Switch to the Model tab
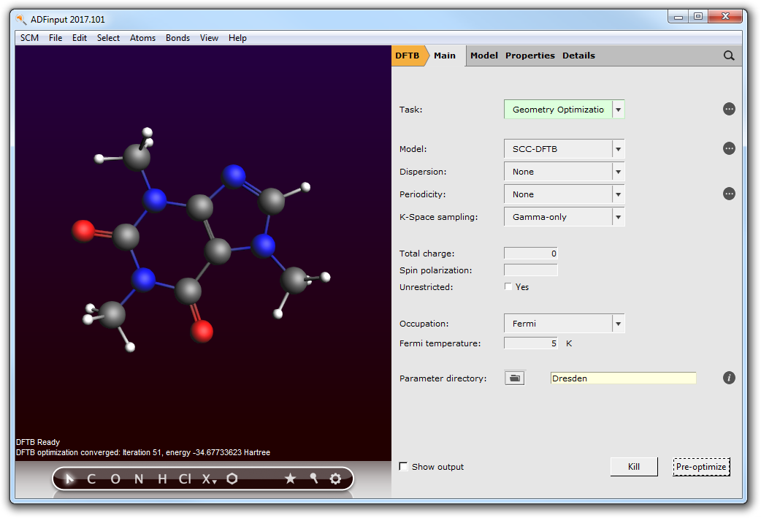The width and height of the screenshot is (761, 518). tap(484, 56)
